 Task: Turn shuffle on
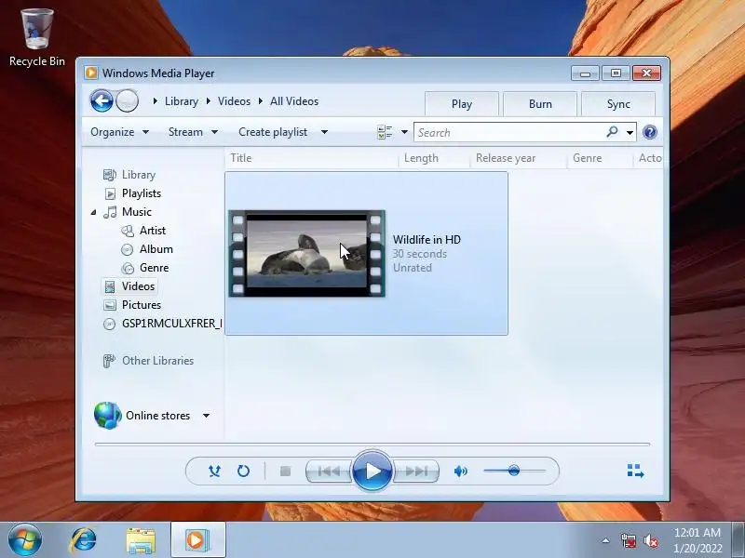click(214, 471)
